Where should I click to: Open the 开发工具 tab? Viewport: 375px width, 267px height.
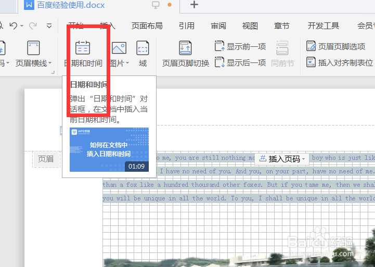[324, 26]
